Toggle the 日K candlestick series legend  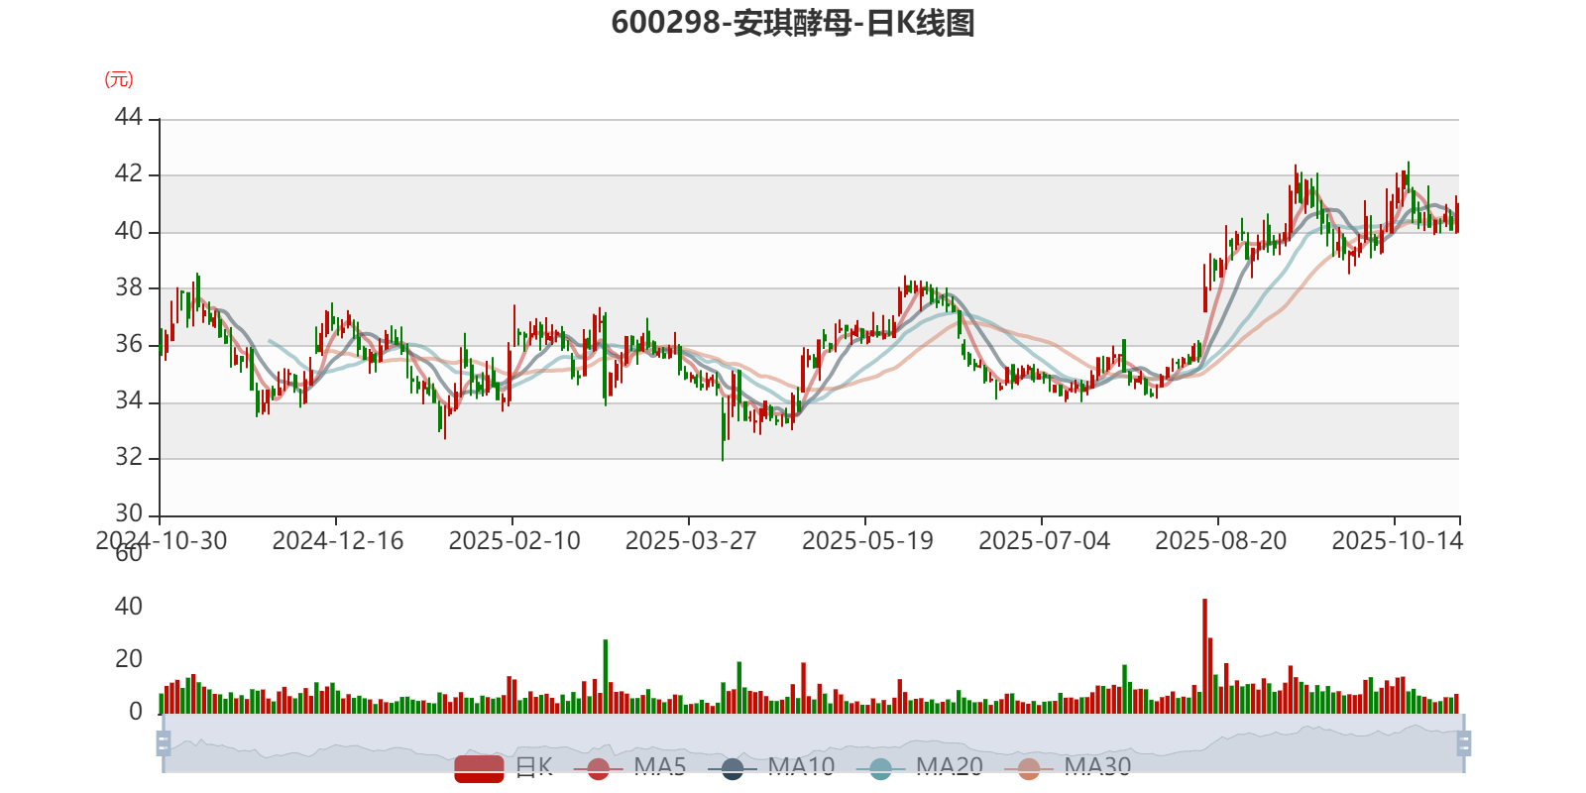tap(504, 767)
